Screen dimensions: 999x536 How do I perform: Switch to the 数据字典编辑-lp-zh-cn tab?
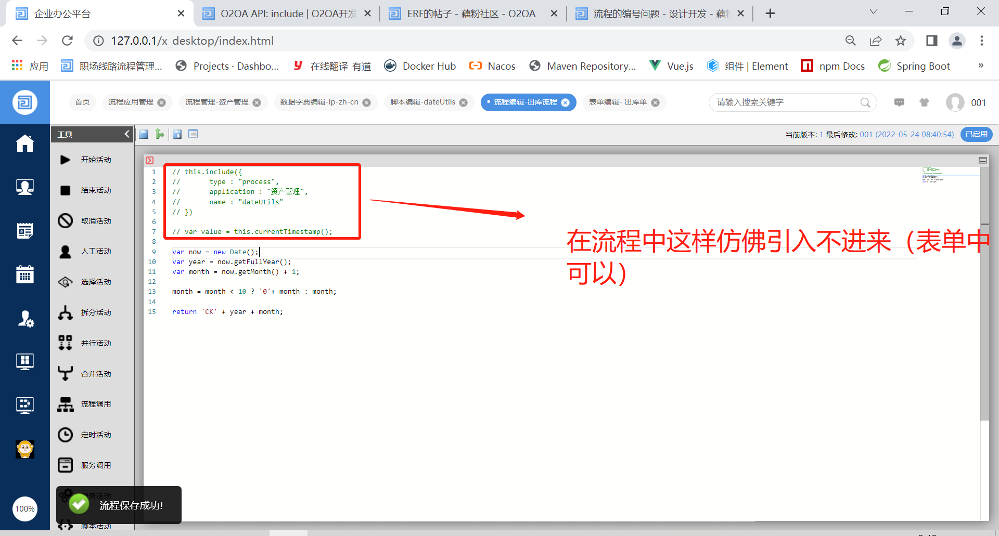tap(319, 102)
